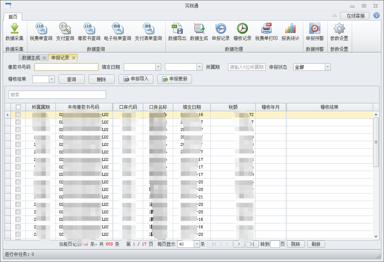
Task: Sort by the 税额 column header
Action: (233, 107)
